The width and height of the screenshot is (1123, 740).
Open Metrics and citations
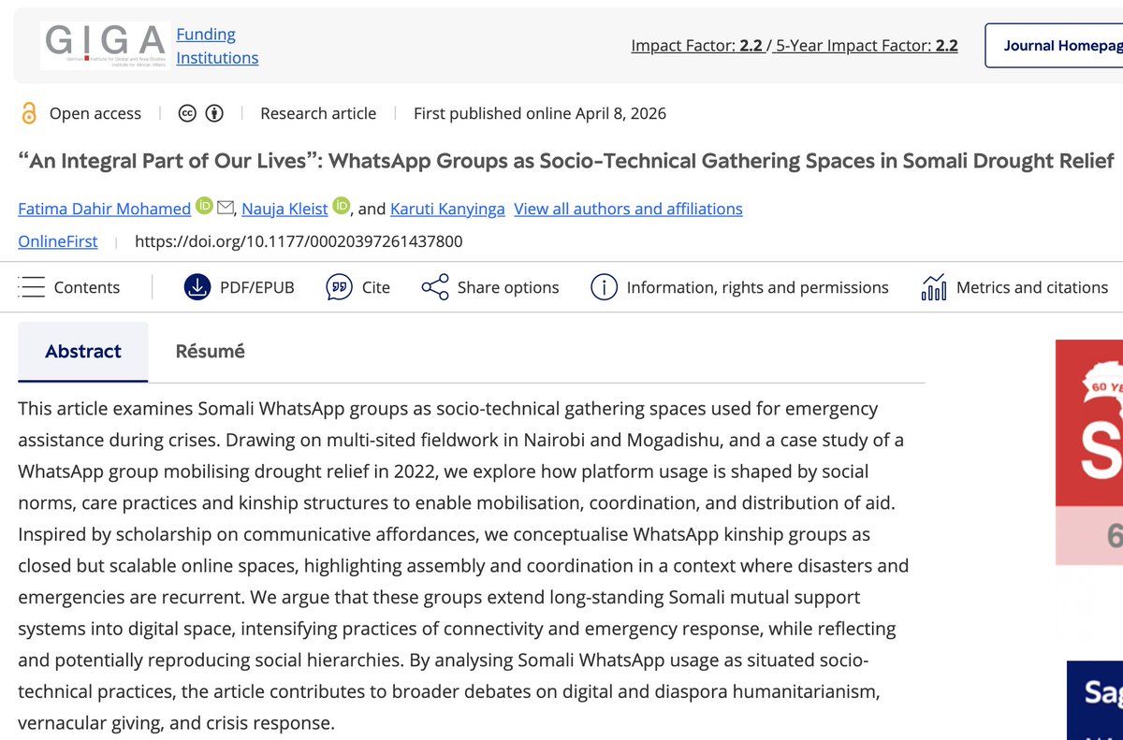(1032, 287)
